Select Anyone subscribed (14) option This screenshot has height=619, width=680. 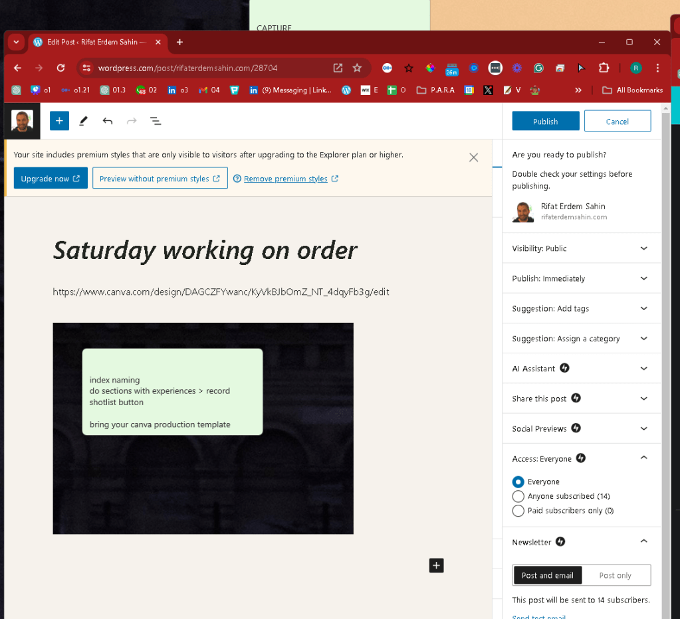coord(518,496)
